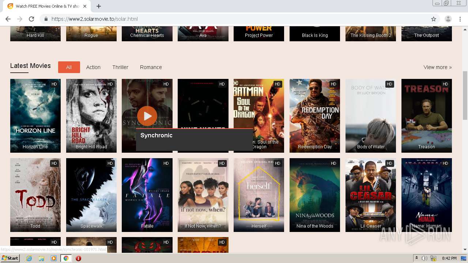Screen dimensions: 468x263
Task: Open File Explorer from the taskbar
Action: point(41,258)
